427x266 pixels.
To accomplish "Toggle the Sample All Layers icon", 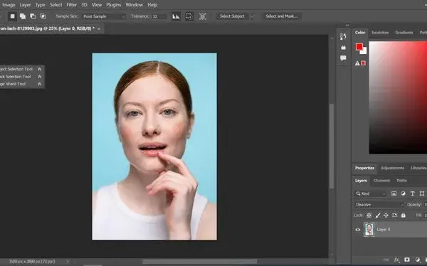I will coord(202,16).
